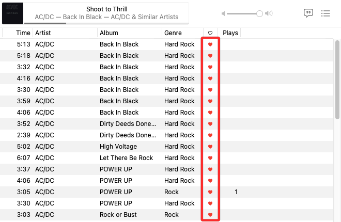This screenshot has width=341, height=222.
Task: Click the heart column header icon
Action: [x=210, y=33]
